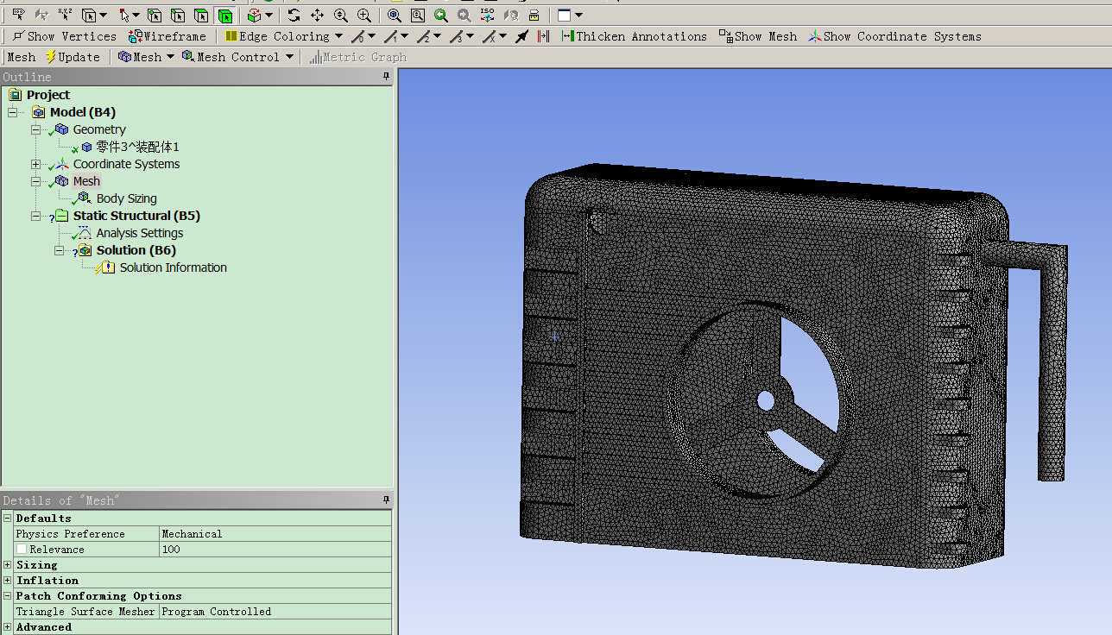Click Show Coordinate Systems button
The height and width of the screenshot is (635, 1112).
(894, 36)
